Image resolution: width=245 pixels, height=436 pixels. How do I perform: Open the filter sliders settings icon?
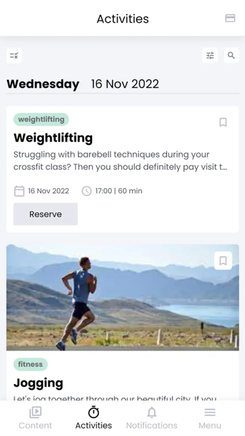pyautogui.click(x=210, y=56)
